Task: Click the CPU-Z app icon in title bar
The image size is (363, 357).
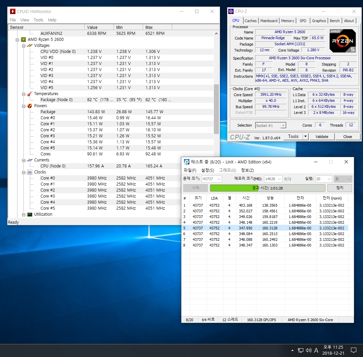Action: (231, 11)
